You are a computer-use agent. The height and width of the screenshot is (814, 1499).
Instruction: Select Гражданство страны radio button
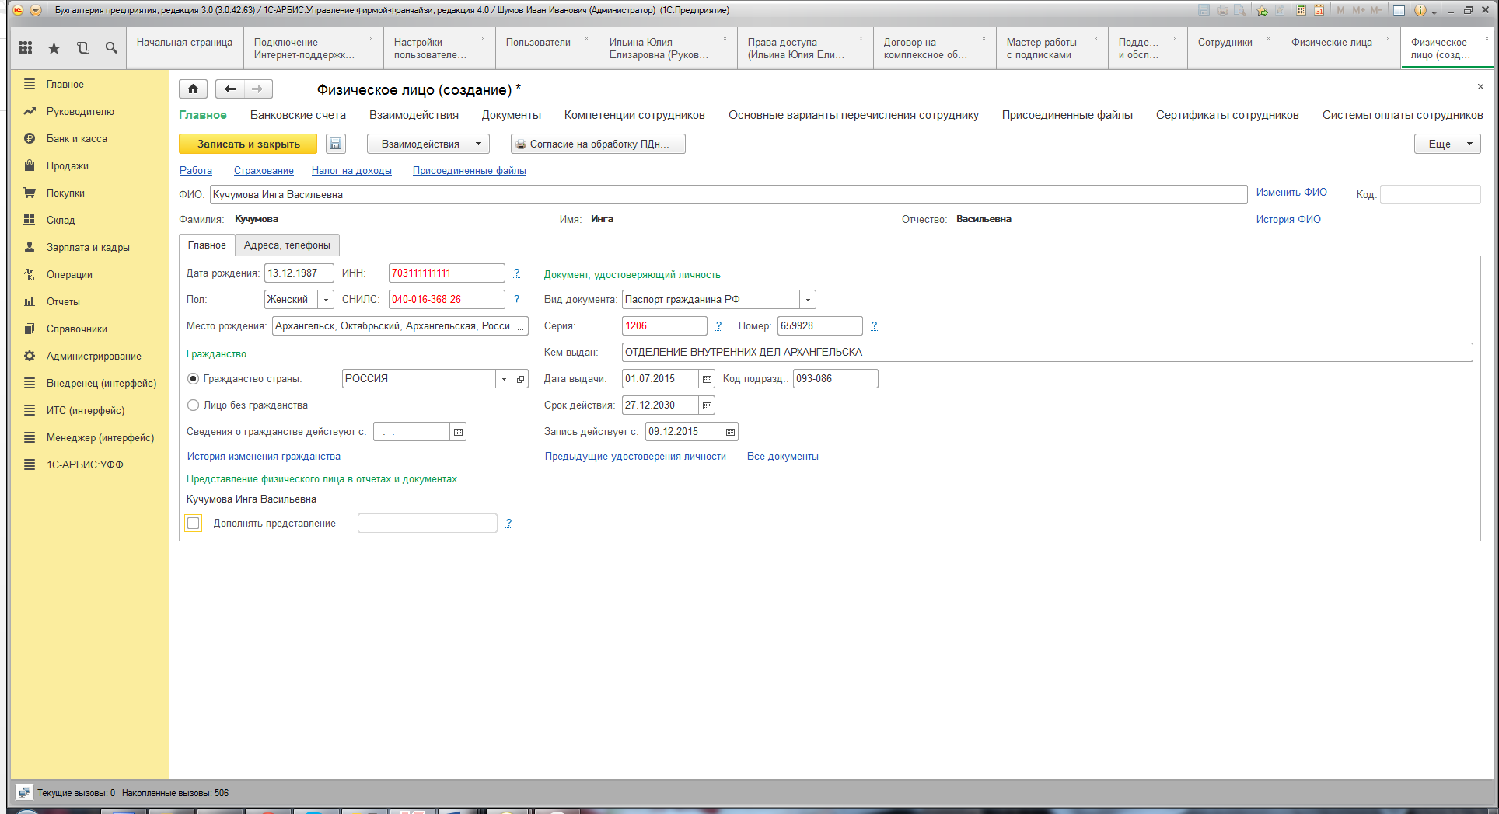pos(193,379)
